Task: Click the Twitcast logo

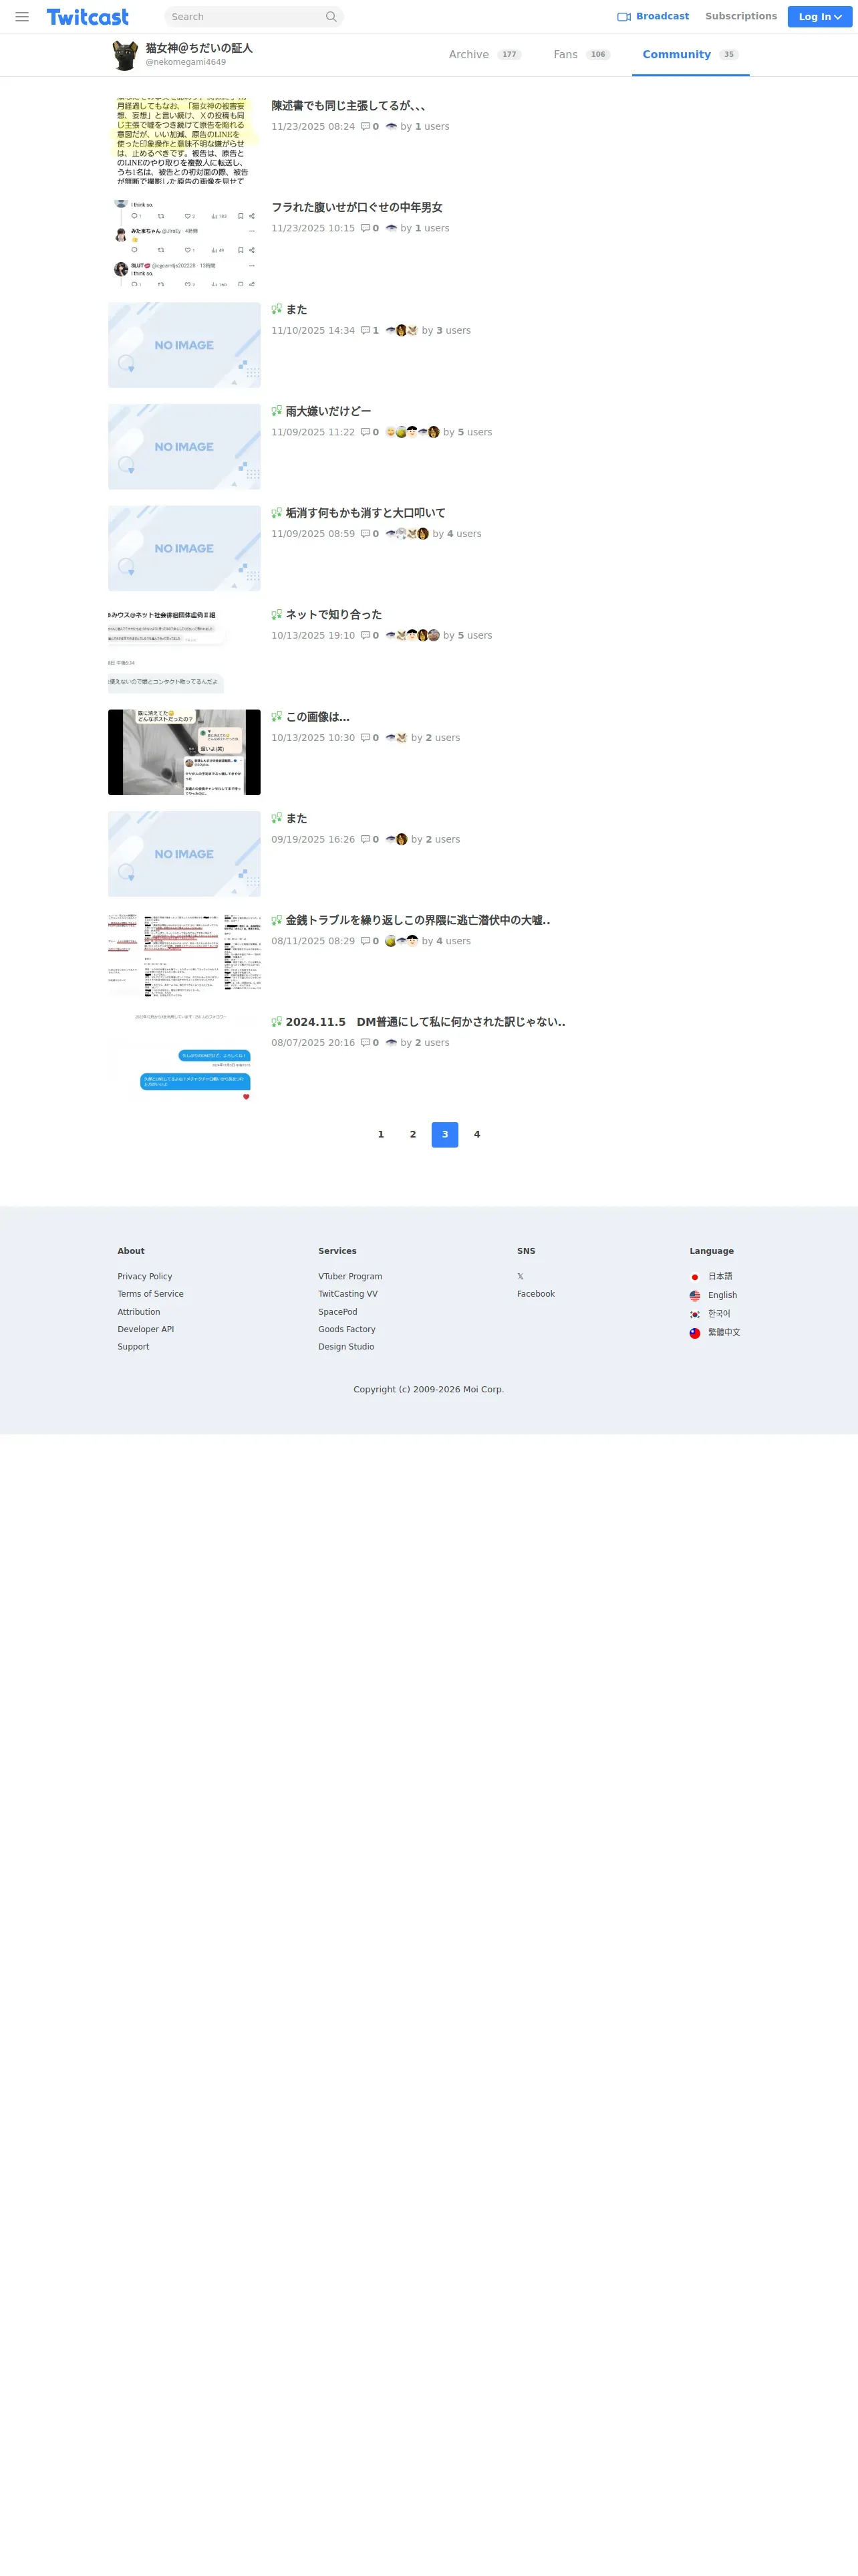Action: (88, 17)
